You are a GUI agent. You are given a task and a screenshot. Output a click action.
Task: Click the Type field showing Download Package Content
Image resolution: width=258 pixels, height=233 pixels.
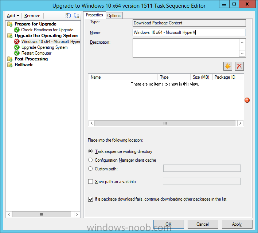(x=189, y=23)
